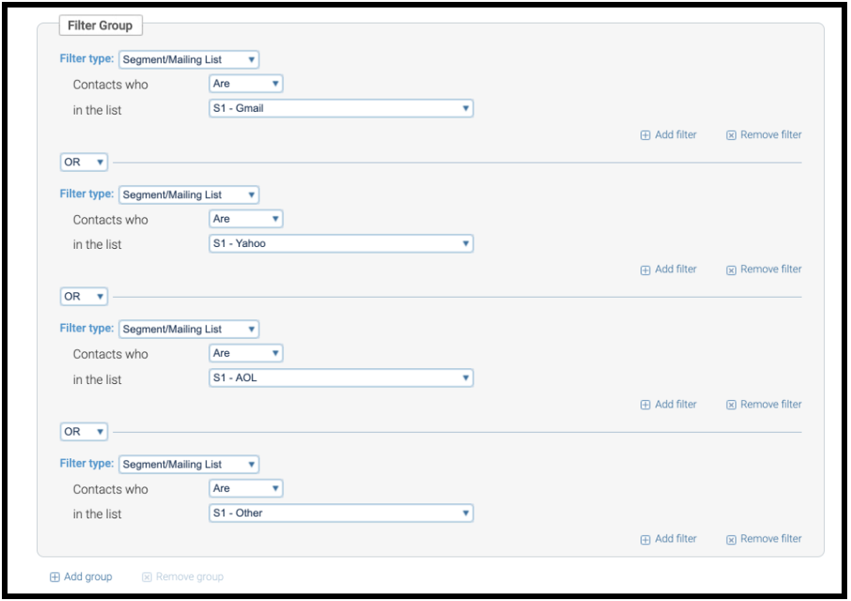Screen dimensions: 851x601
Task: Click the Add filter plus icon under S1 - Gmail
Action: tap(644, 135)
